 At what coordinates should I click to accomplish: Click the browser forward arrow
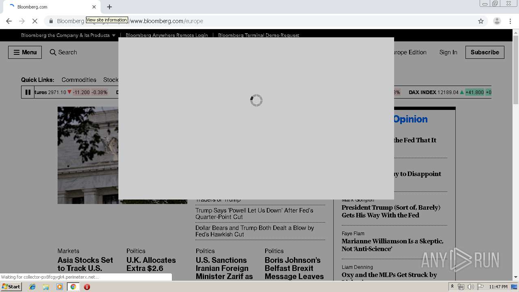(x=22, y=21)
